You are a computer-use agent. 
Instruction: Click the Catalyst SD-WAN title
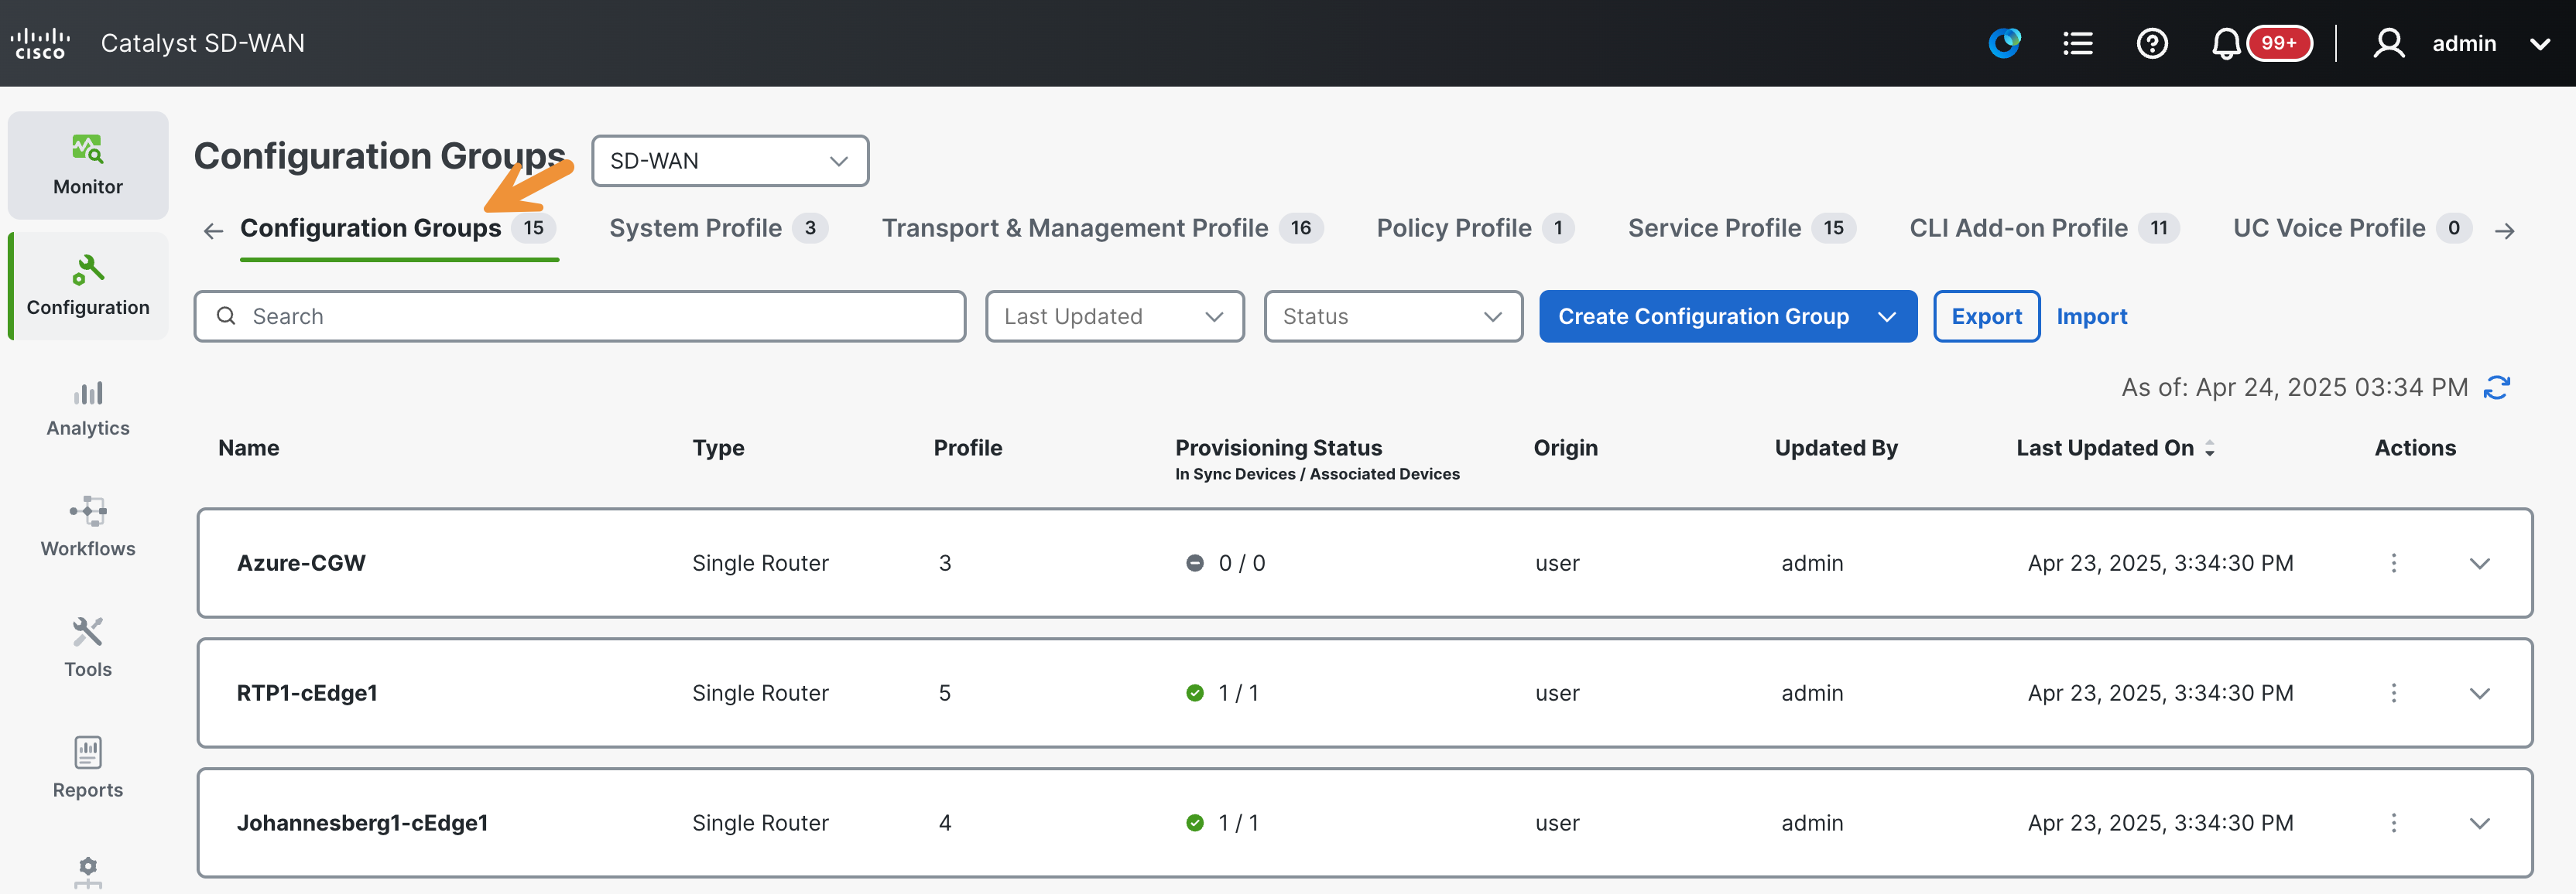coord(203,43)
